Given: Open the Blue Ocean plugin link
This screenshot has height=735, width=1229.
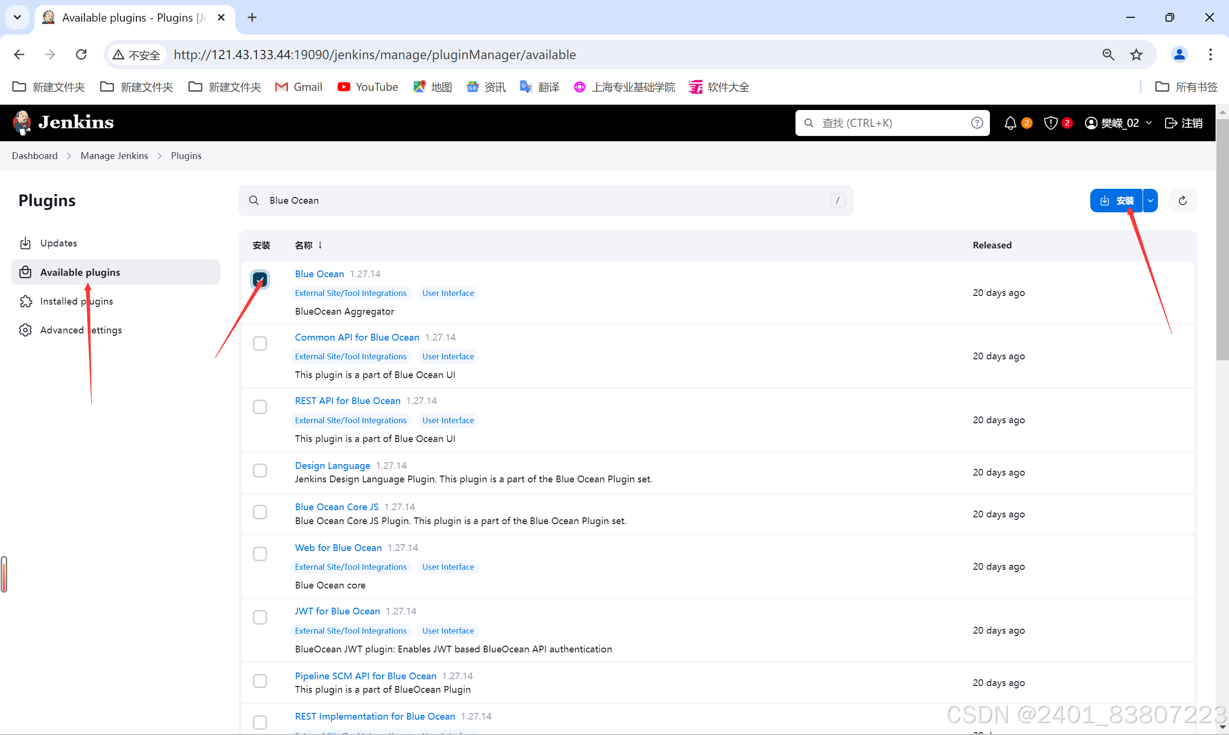Looking at the screenshot, I should [x=319, y=273].
